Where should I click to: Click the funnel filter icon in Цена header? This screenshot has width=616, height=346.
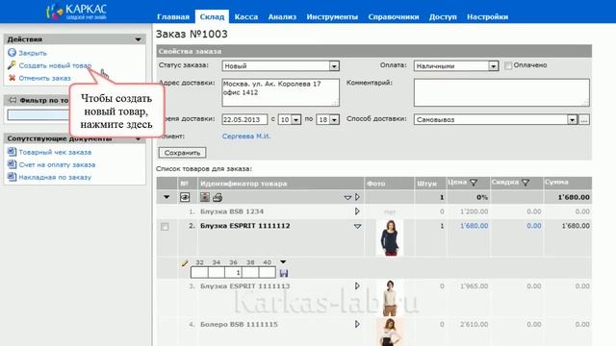coord(474,183)
